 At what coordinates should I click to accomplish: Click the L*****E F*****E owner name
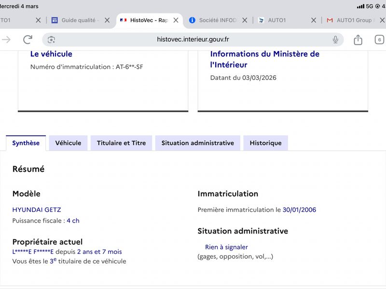[33, 252]
